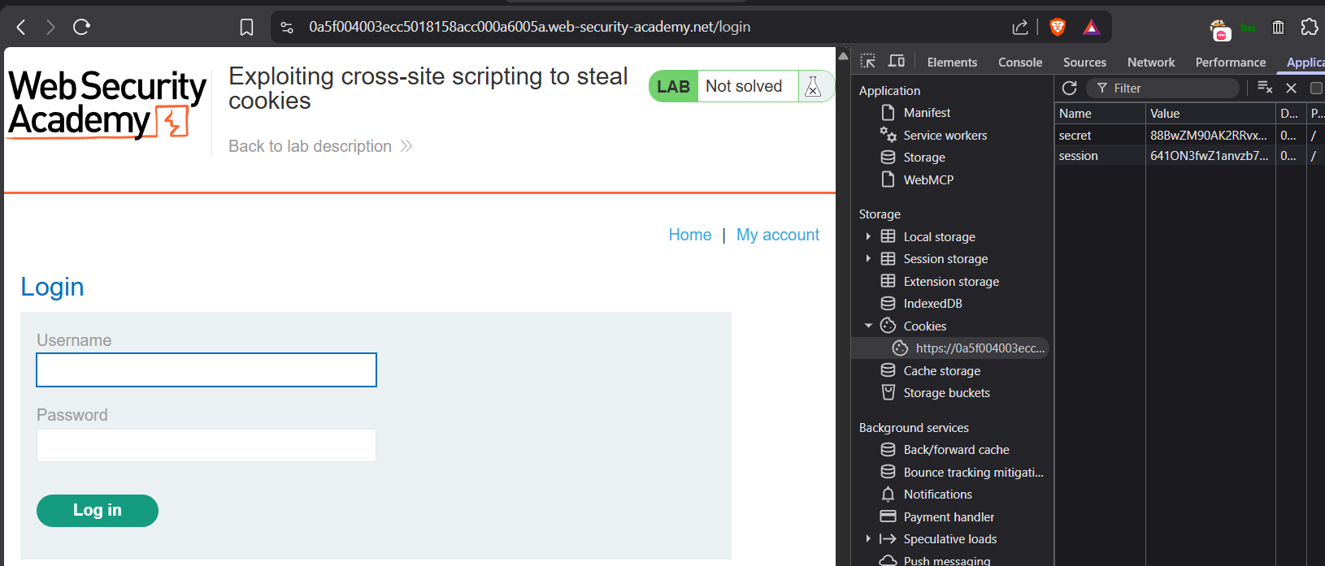Viewport: 1325px width, 566px height.
Task: Go forward with browser arrow
Action: coord(50,27)
